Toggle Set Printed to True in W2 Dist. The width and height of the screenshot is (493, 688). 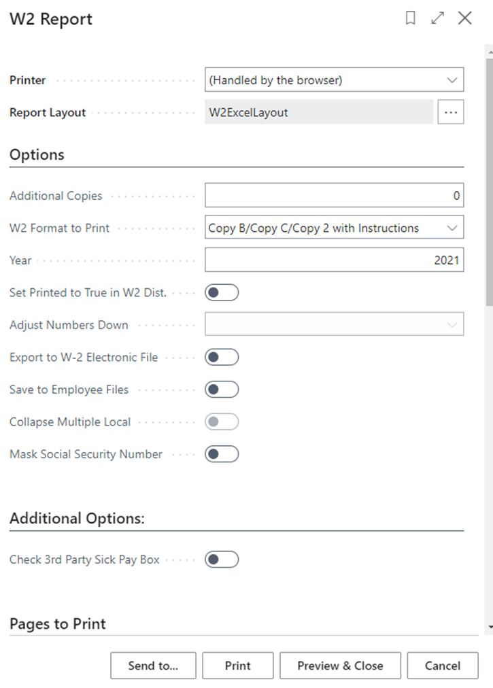click(222, 292)
